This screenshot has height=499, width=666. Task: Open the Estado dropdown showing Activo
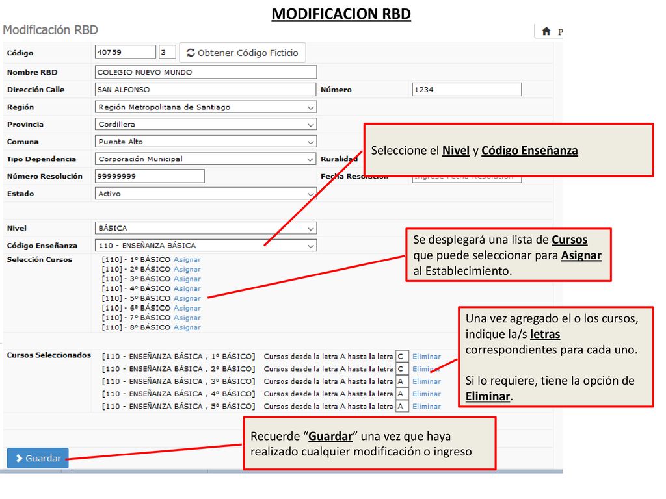pyautogui.click(x=206, y=194)
